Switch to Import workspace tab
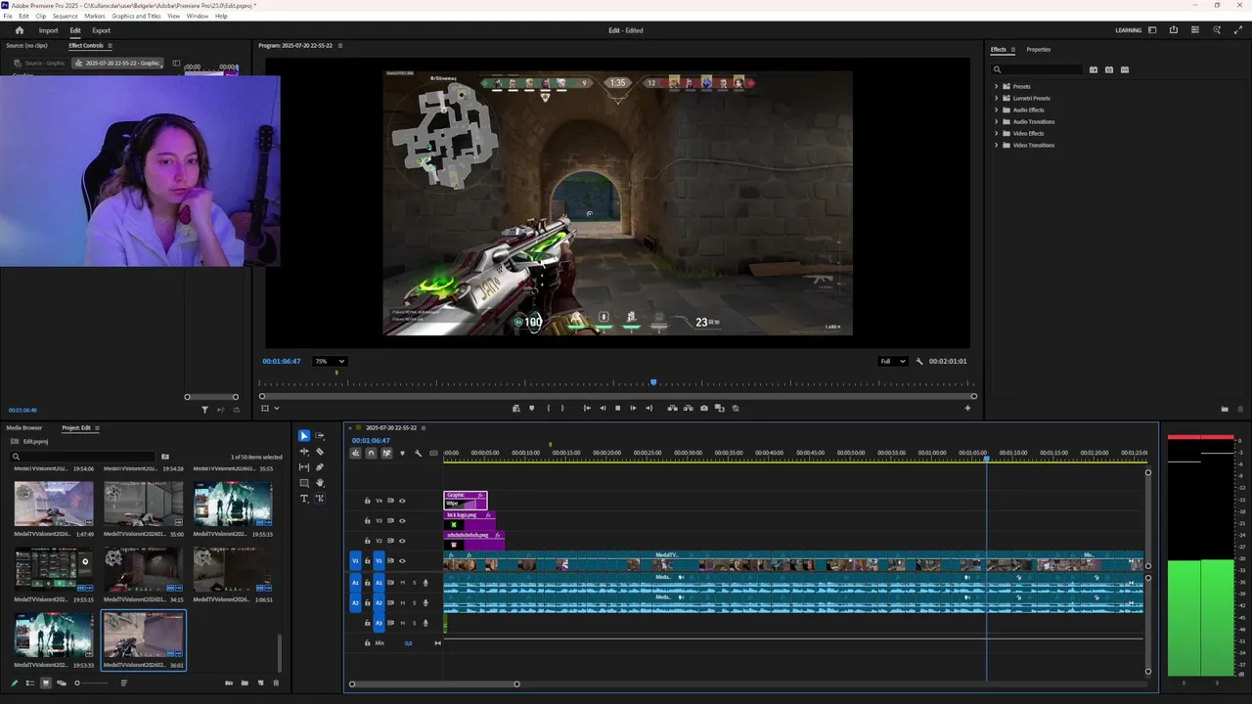Viewport: 1252px width, 704px height. pyautogui.click(x=48, y=30)
